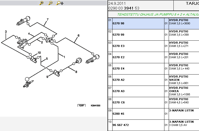
Task: Click the zoom out magnifier icon
Action: click(x=51, y=3)
